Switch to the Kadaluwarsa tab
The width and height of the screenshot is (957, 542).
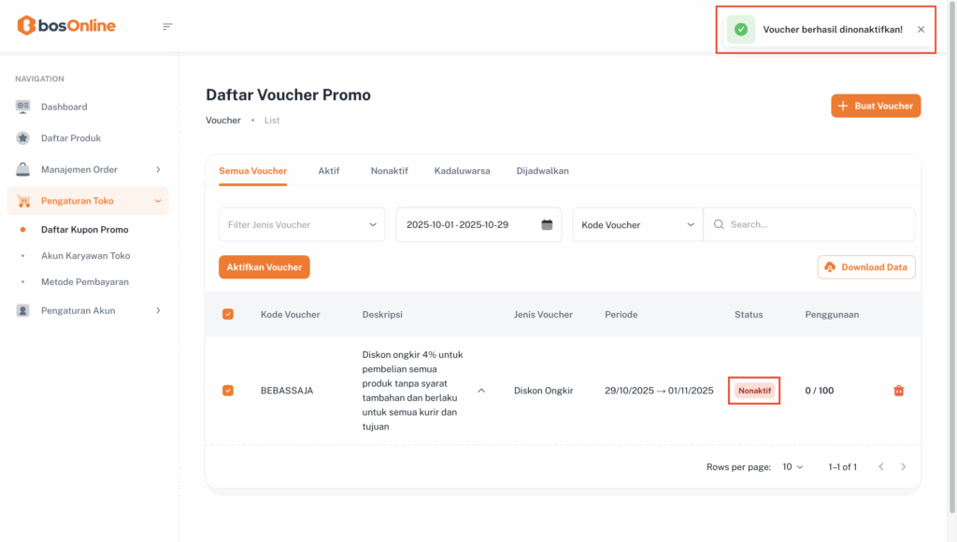462,171
